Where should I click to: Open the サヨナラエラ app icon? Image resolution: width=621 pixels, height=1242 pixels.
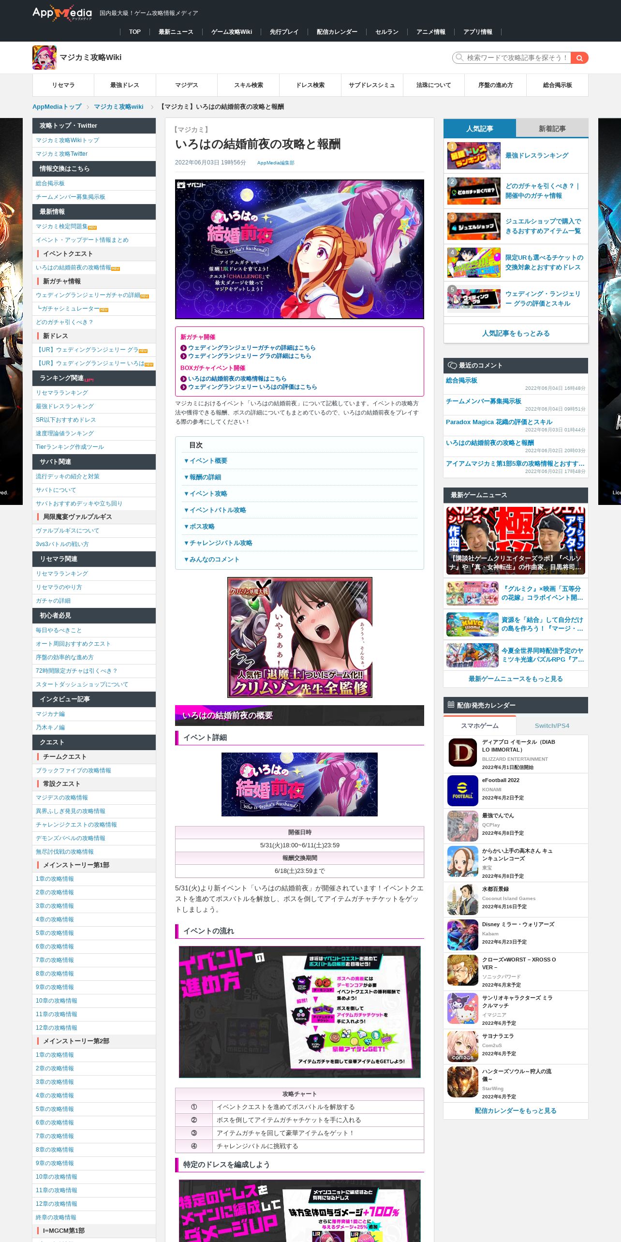(x=462, y=1047)
